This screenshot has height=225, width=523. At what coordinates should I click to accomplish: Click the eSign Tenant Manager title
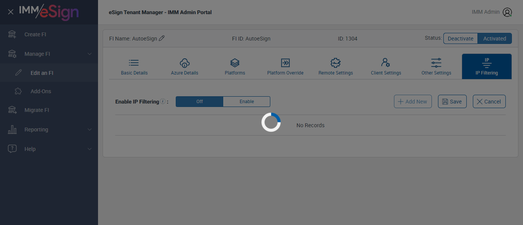pos(160,12)
